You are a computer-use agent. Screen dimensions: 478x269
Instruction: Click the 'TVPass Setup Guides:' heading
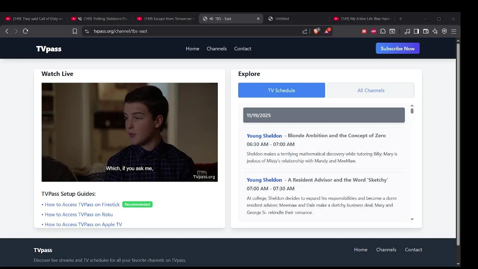coord(69,194)
